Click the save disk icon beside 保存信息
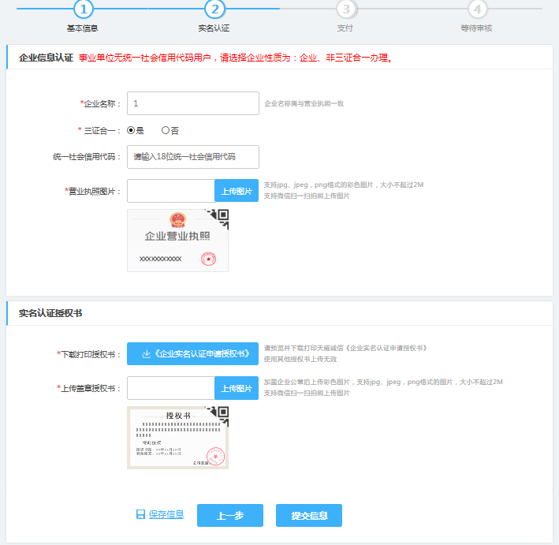The height and width of the screenshot is (545, 559). click(140, 514)
